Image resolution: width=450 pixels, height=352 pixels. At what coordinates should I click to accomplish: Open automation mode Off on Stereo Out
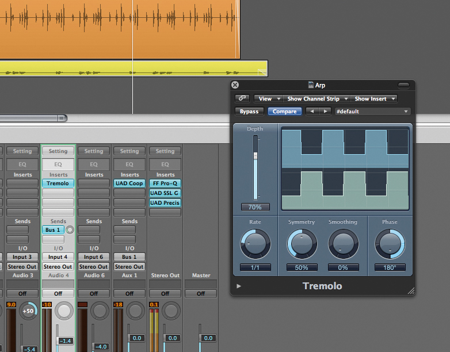pyautogui.click(x=165, y=294)
